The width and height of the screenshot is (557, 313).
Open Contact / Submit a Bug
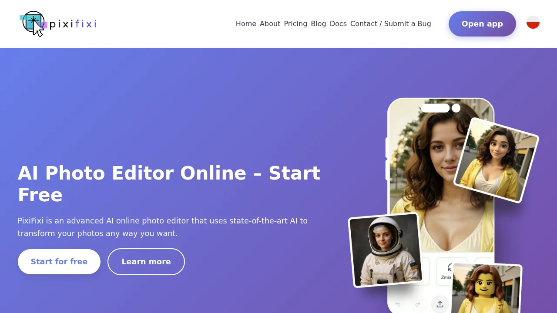tap(391, 23)
